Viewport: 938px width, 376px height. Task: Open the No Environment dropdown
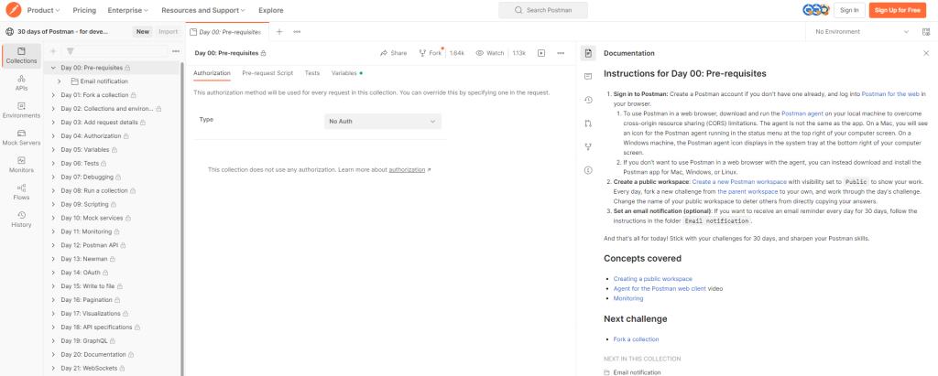click(861, 32)
